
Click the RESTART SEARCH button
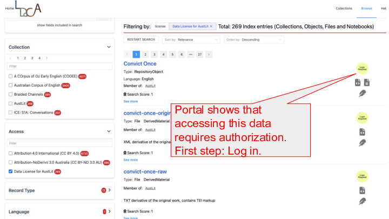point(141,39)
